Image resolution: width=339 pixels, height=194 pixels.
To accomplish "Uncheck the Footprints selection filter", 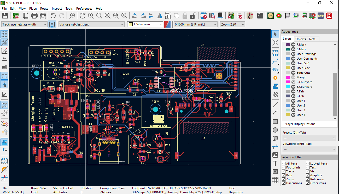I will pos(284,167).
